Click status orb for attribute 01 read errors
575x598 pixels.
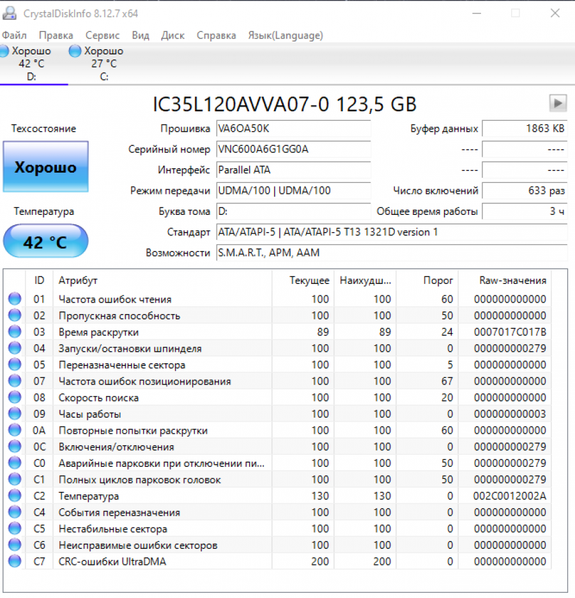pos(14,299)
